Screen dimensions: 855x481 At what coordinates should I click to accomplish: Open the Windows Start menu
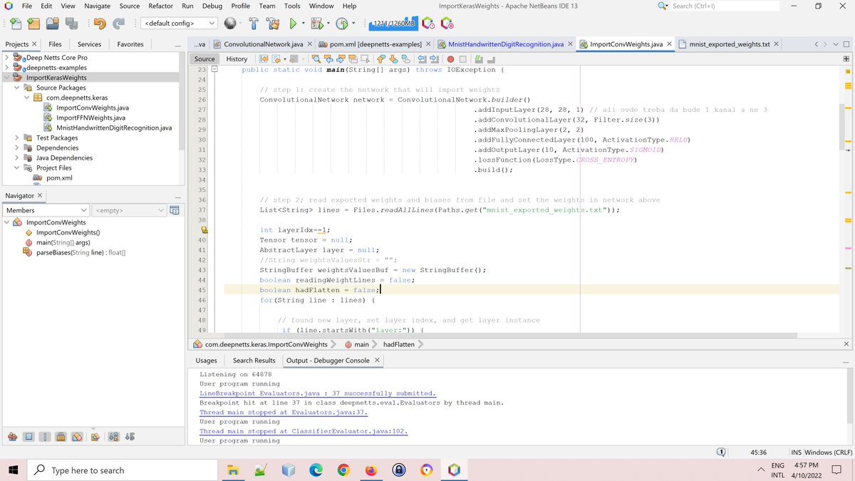click(13, 470)
